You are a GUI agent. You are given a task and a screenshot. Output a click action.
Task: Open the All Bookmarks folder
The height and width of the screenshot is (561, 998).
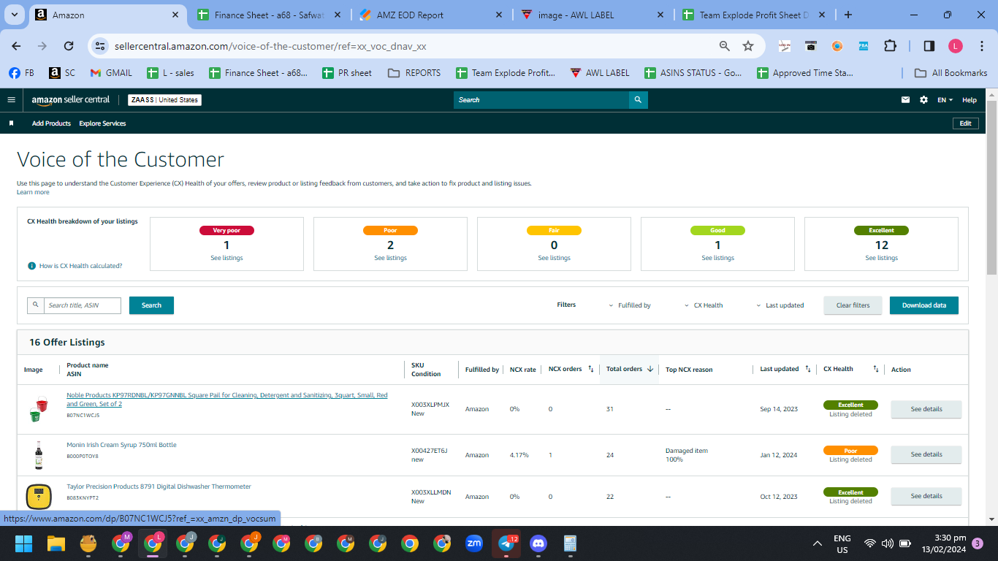pyautogui.click(x=951, y=73)
